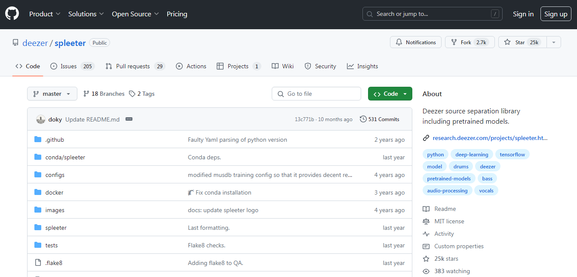
Task: Switch to the Code tab
Action: click(28, 66)
